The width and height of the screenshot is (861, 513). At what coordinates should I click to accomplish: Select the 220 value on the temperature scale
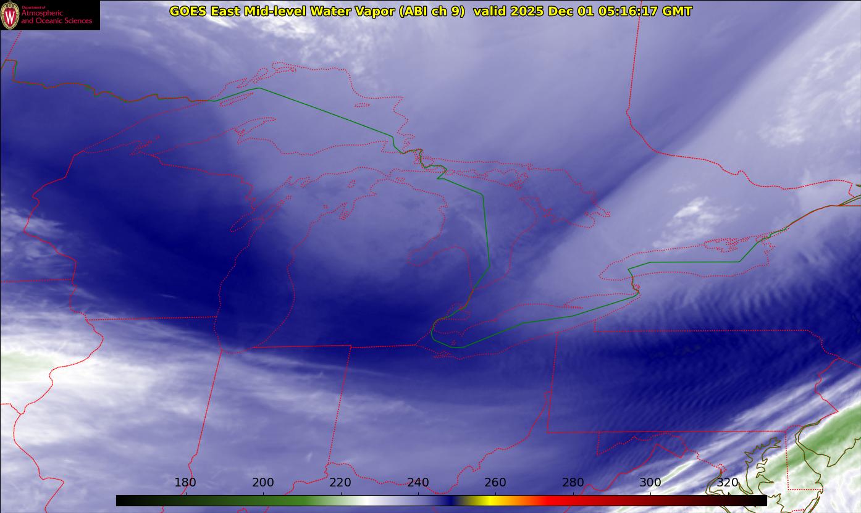click(340, 483)
